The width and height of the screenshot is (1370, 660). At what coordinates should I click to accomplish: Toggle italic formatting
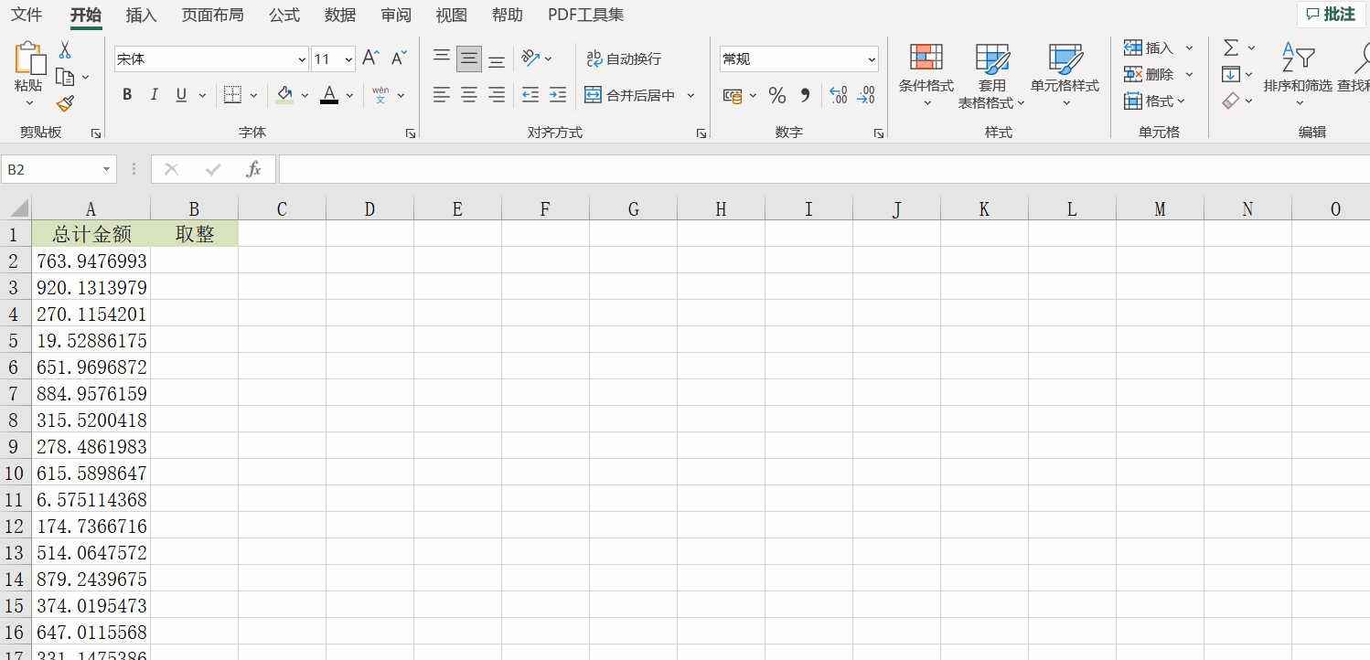(154, 95)
